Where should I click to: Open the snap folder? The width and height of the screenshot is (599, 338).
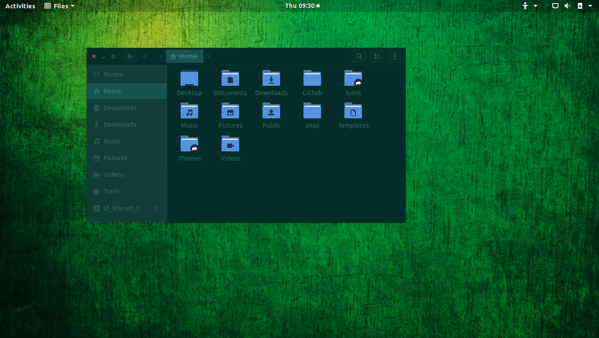point(312,111)
